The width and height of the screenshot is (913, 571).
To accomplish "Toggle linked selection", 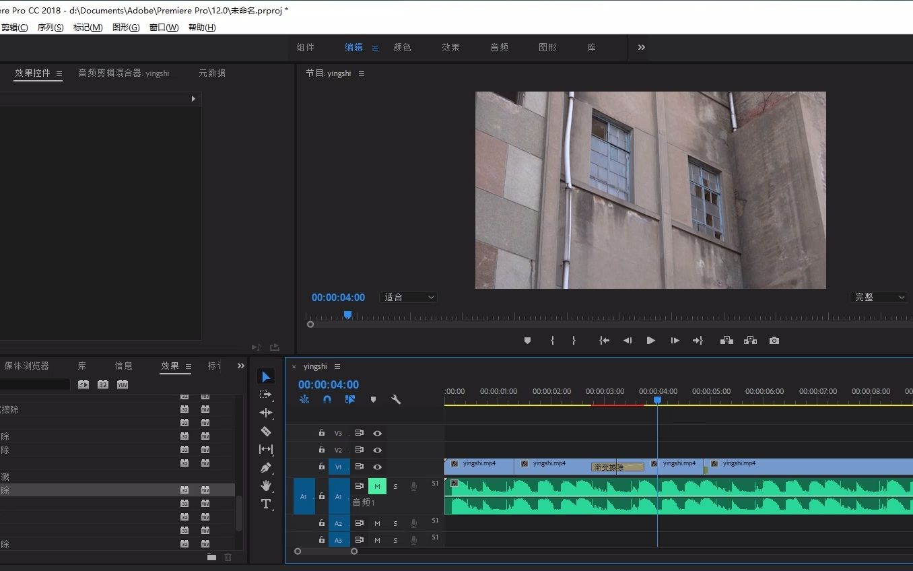I will (350, 399).
